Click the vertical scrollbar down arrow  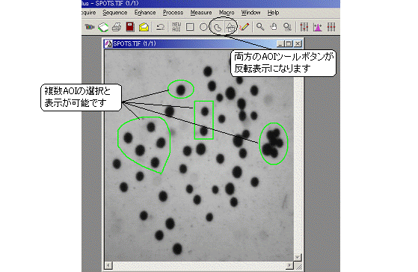298,257
